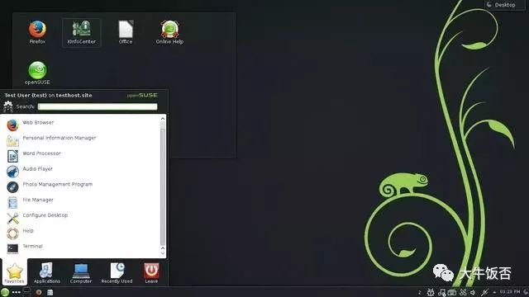
Task: Open the KInfoCenter desktop icon
Action: pyautogui.click(x=81, y=32)
